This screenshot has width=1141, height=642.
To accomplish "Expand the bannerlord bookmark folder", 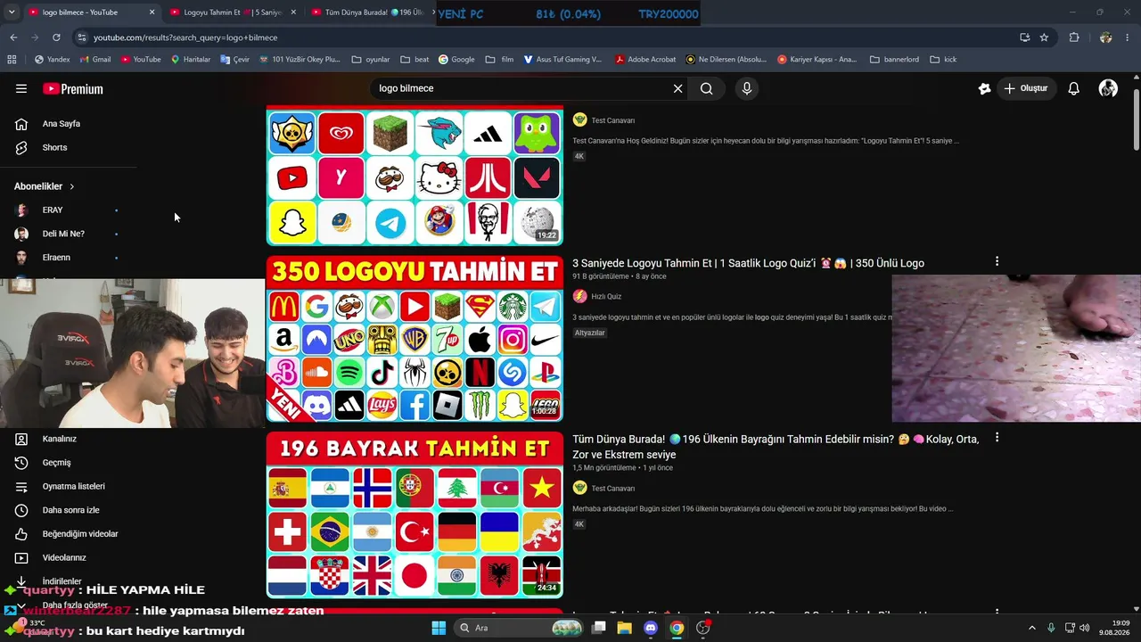I will pyautogui.click(x=893, y=60).
